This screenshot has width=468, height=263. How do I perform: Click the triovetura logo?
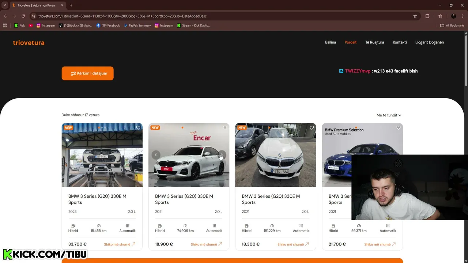(29, 43)
